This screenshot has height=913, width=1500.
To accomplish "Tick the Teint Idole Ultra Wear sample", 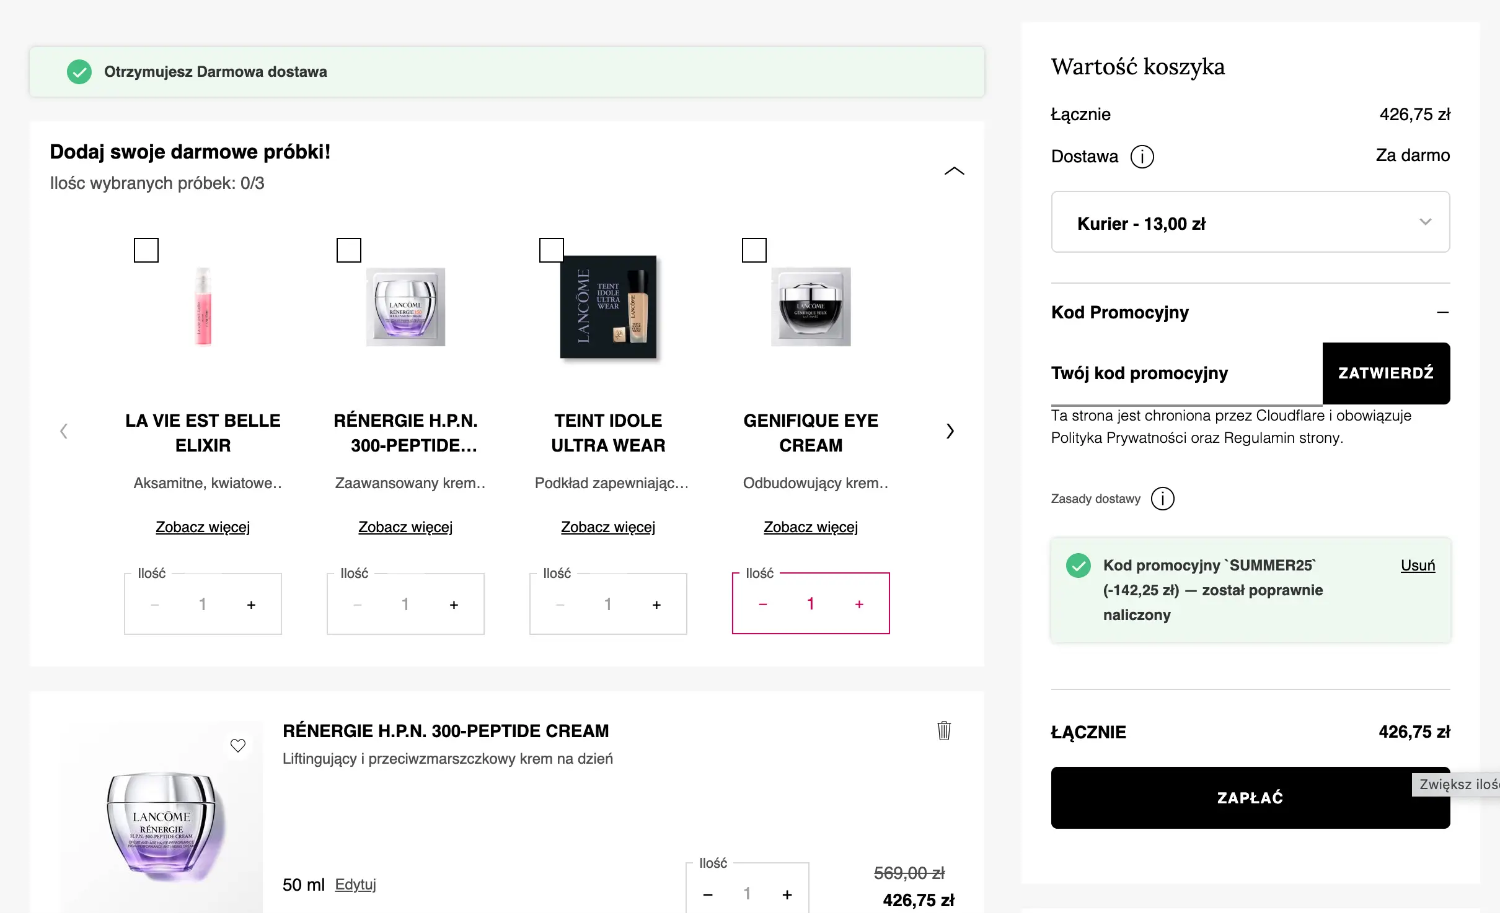I will 552,250.
